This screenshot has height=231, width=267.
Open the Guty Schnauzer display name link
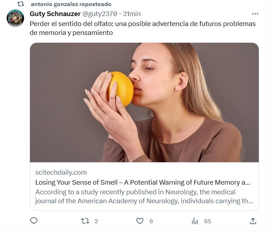coord(55,14)
